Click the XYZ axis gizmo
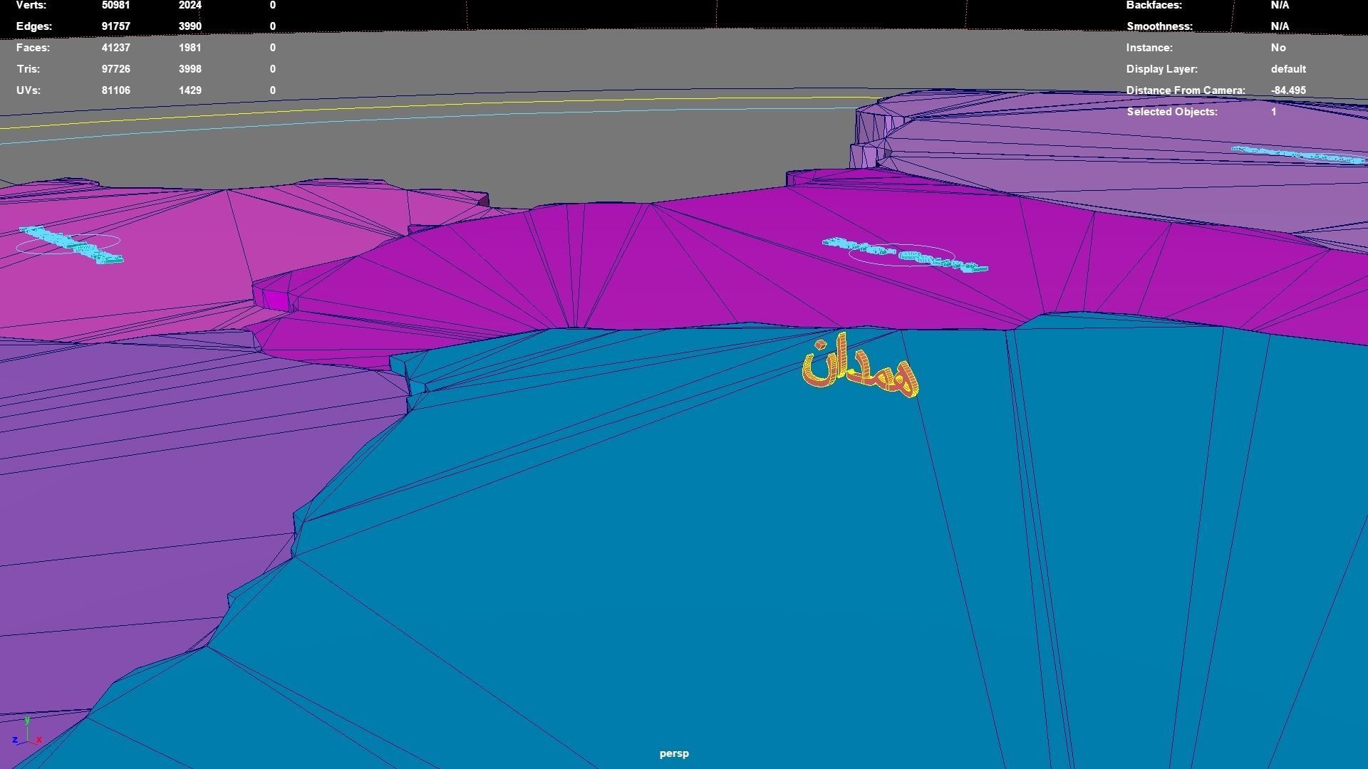 coord(27,735)
